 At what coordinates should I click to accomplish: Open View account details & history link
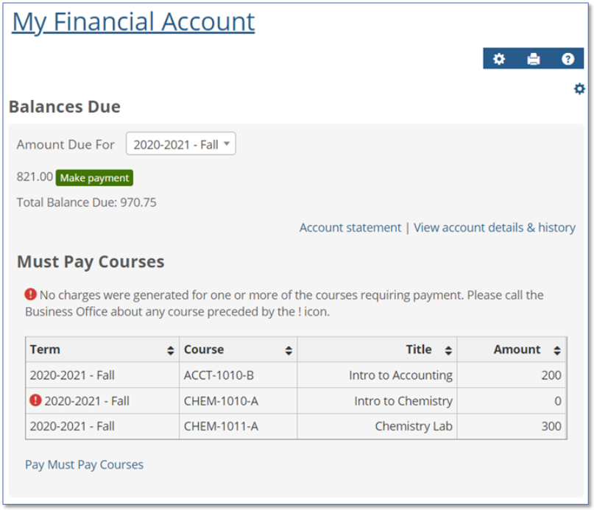click(x=494, y=227)
